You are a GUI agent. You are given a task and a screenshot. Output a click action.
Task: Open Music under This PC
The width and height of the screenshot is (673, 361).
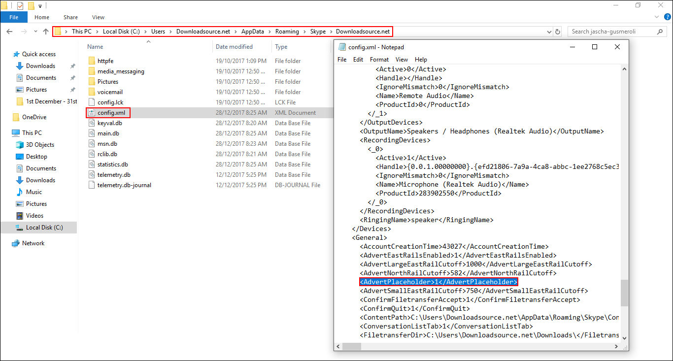pyautogui.click(x=34, y=192)
